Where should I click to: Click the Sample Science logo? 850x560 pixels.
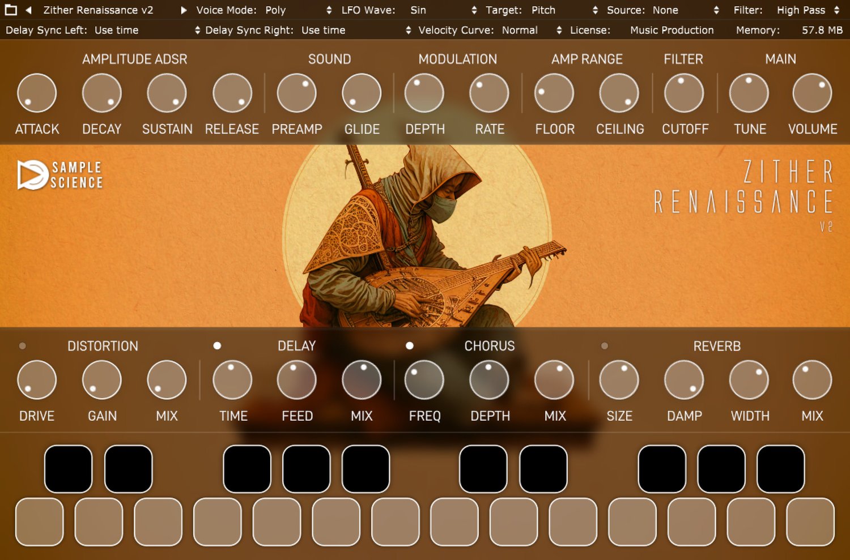pyautogui.click(x=60, y=174)
